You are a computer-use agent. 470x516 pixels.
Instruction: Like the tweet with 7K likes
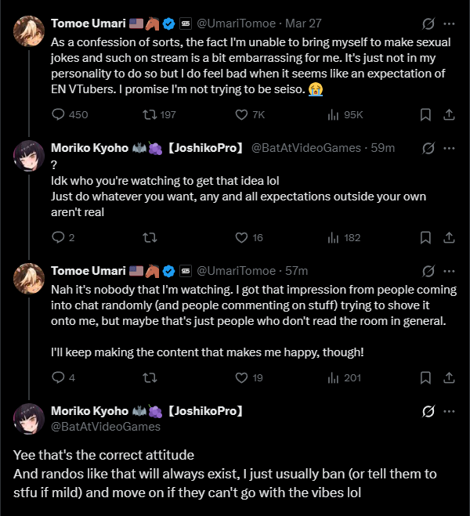[x=242, y=115]
